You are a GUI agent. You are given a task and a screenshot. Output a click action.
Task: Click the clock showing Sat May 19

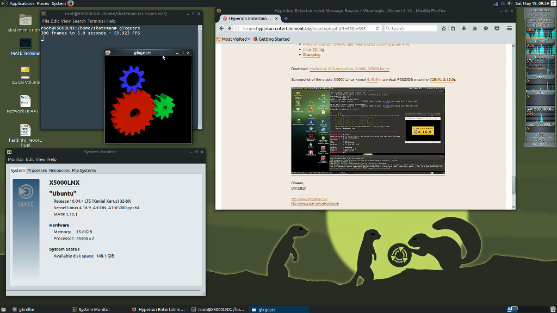tap(532, 3)
